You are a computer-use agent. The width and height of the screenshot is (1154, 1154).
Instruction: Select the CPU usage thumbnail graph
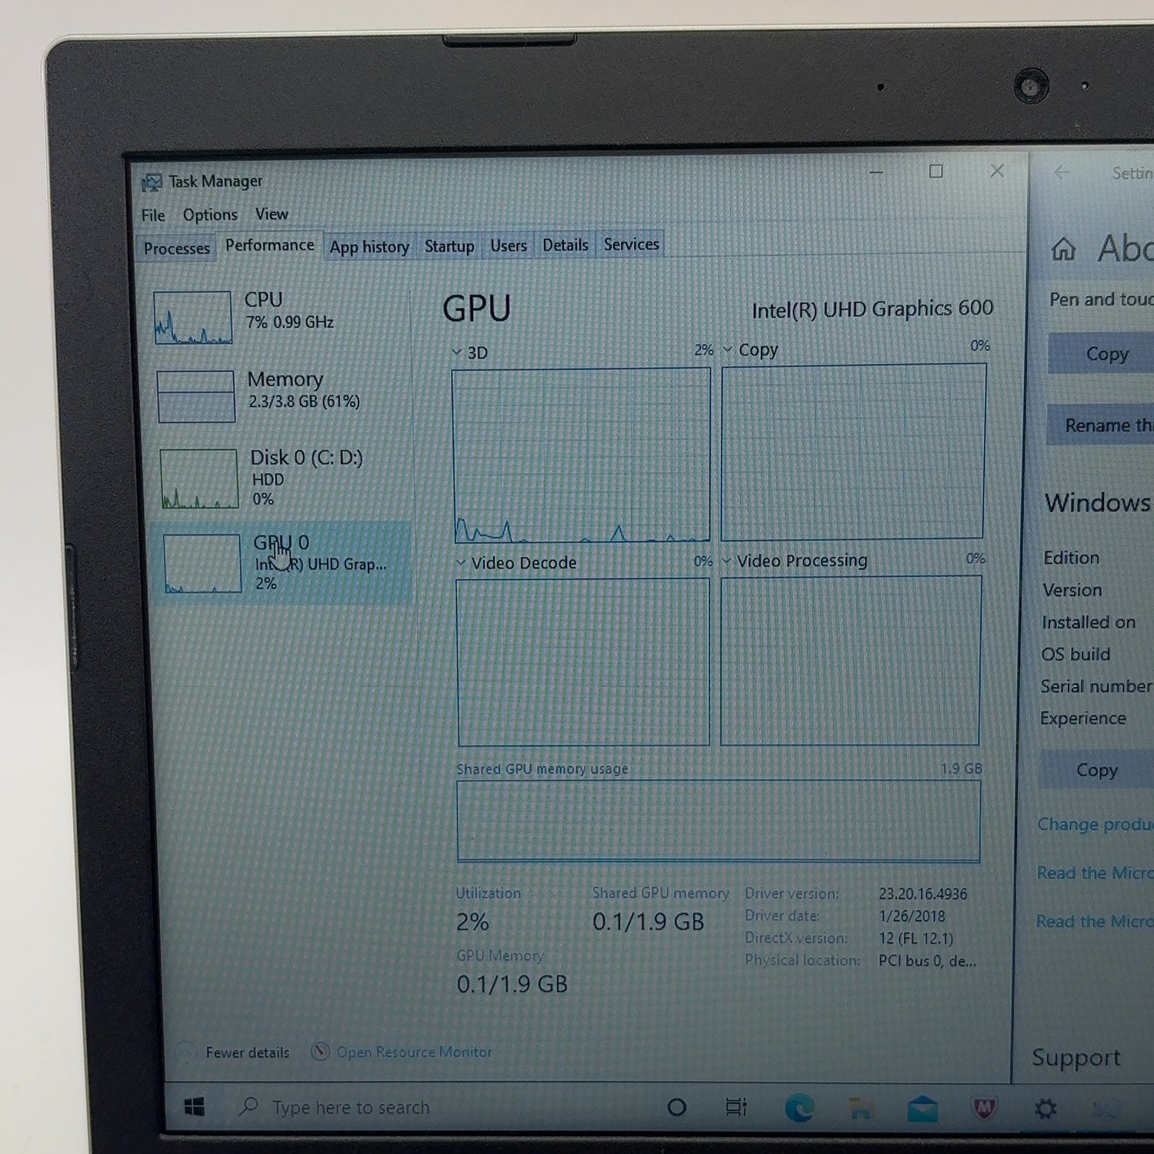click(192, 317)
